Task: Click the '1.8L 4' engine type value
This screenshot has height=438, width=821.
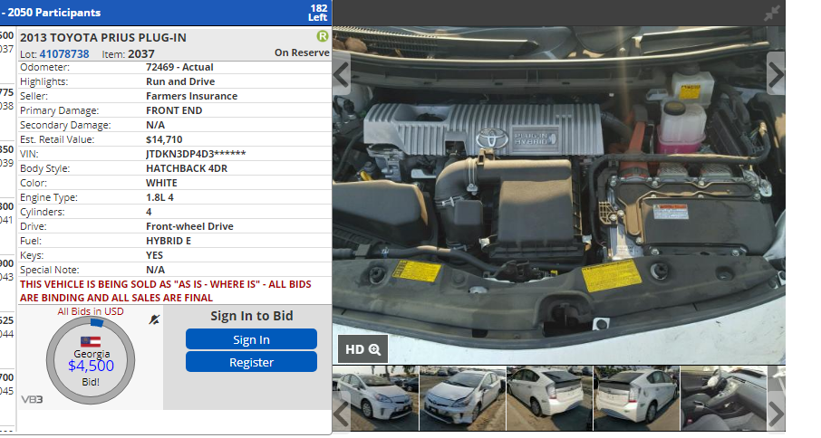Action: click(x=159, y=197)
